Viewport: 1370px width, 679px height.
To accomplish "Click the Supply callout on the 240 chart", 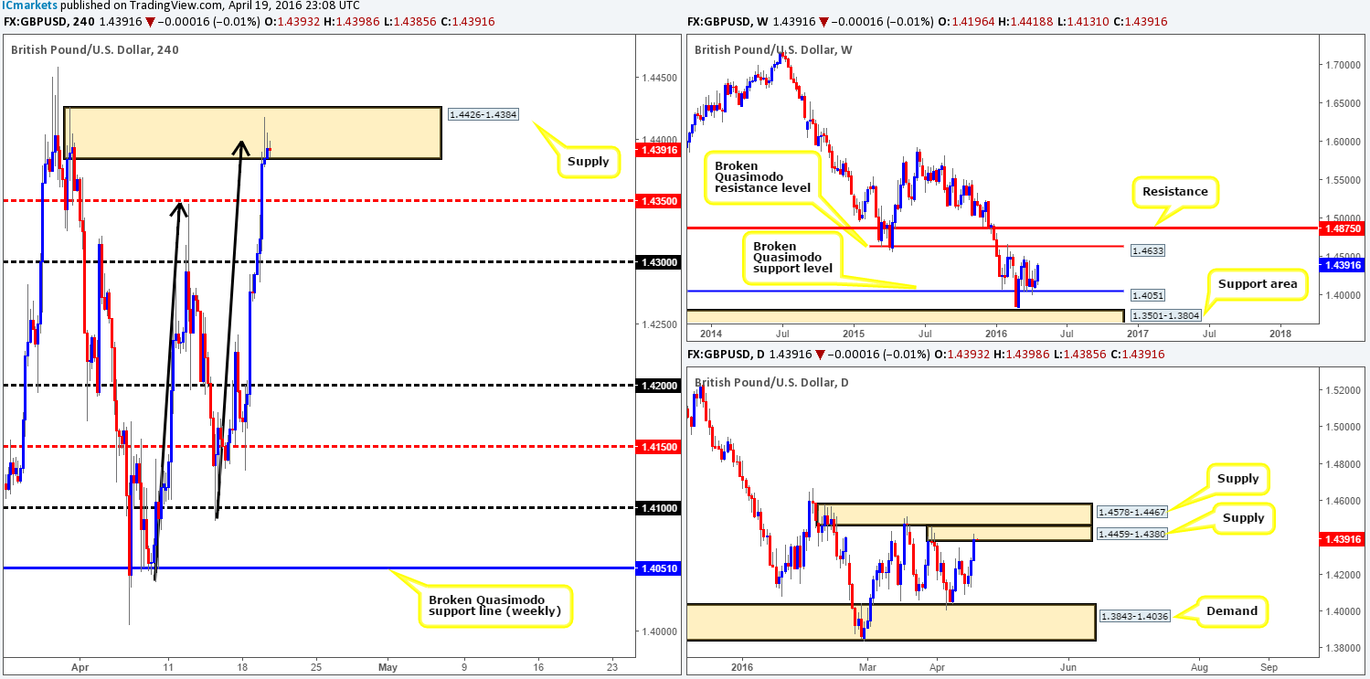I will [588, 162].
